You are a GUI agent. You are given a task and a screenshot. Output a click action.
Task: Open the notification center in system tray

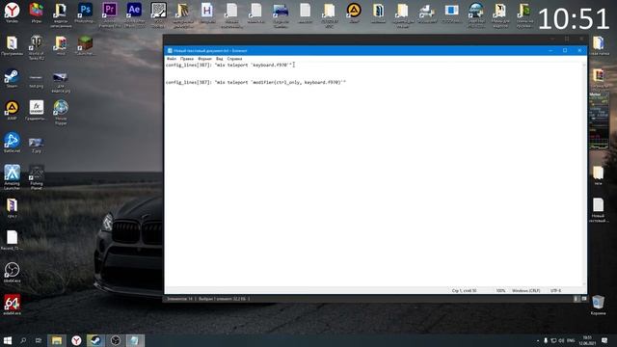click(x=604, y=340)
